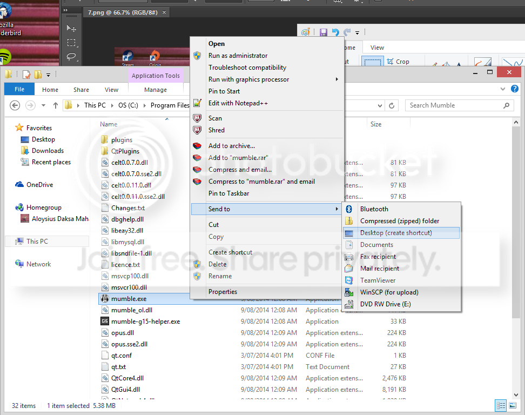Click Undo arrow in Paint toolbar
The width and height of the screenshot is (525, 415).
[x=335, y=32]
